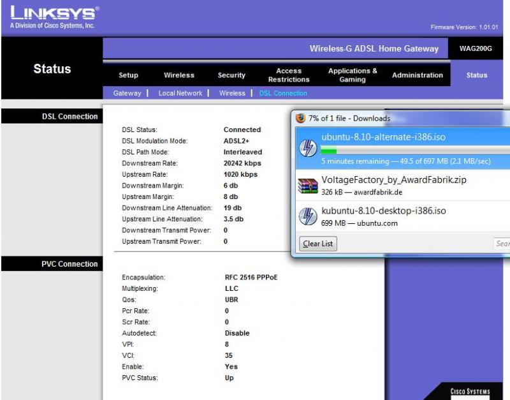Click the 3.5 db upstream attenuation value
This screenshot has height=400, width=510.
(x=233, y=219)
